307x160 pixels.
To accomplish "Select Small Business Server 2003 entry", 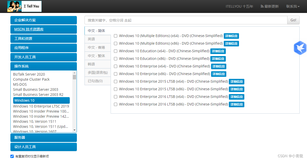I will tap(36, 90).
